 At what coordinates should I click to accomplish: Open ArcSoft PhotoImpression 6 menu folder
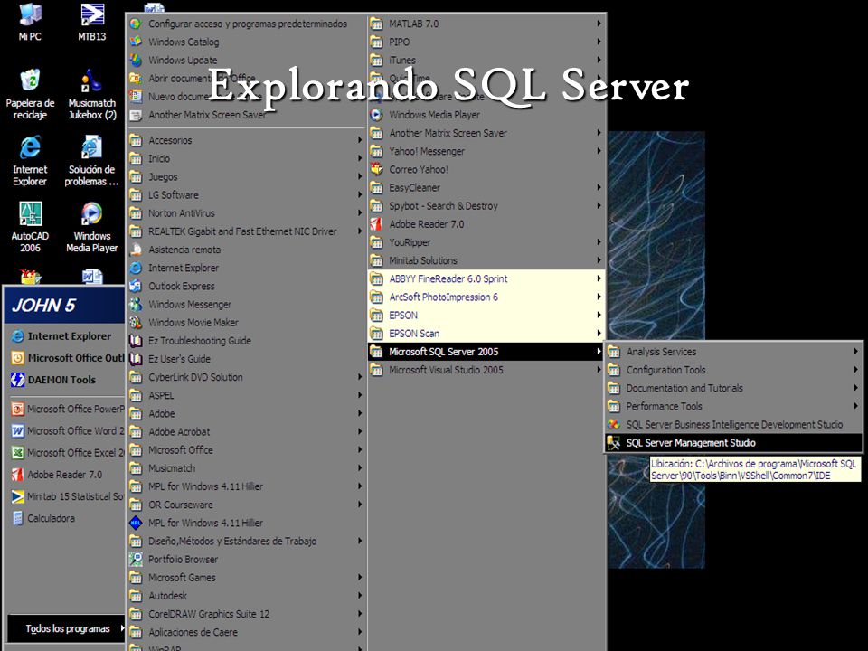tap(486, 297)
